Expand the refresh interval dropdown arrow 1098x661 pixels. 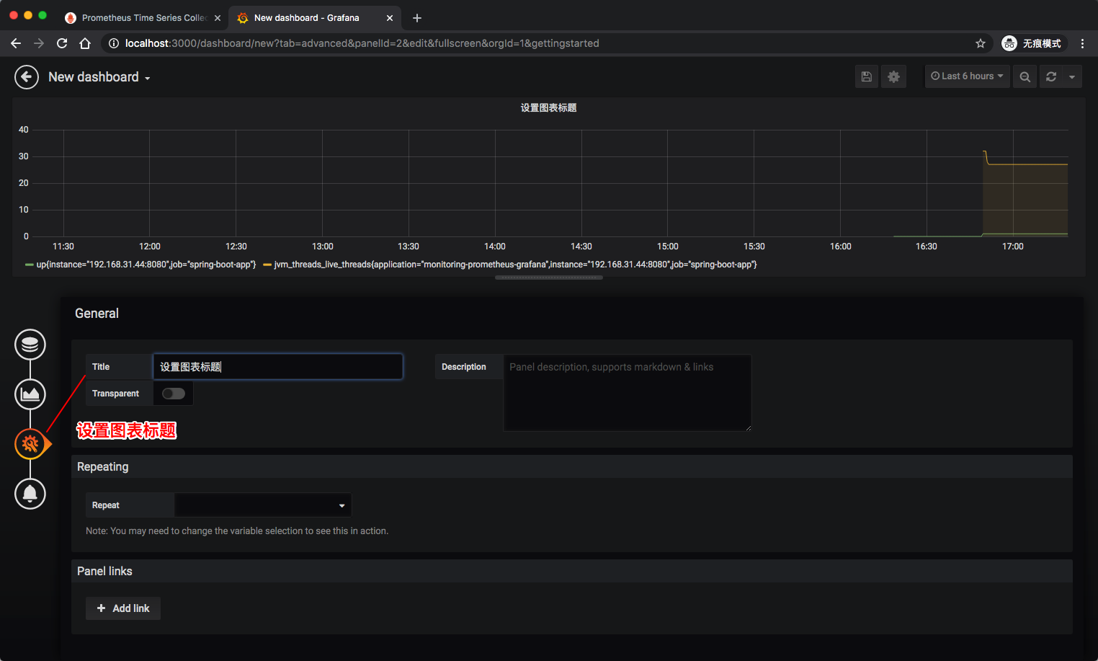1072,76
